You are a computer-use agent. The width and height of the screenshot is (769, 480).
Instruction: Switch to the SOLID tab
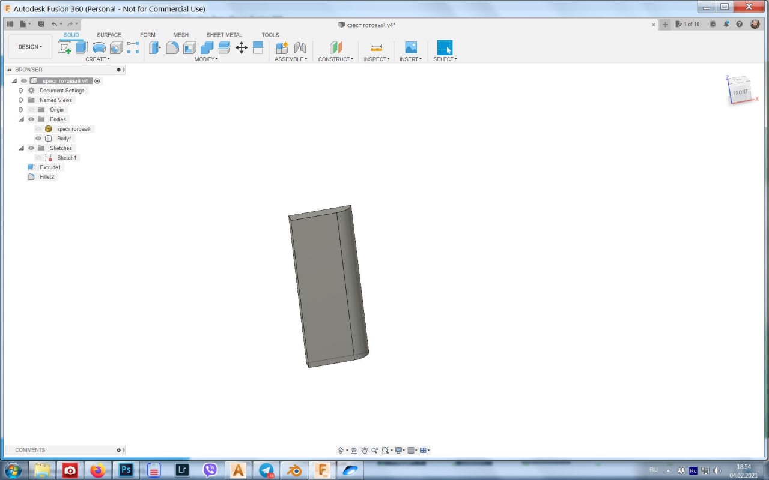click(71, 35)
